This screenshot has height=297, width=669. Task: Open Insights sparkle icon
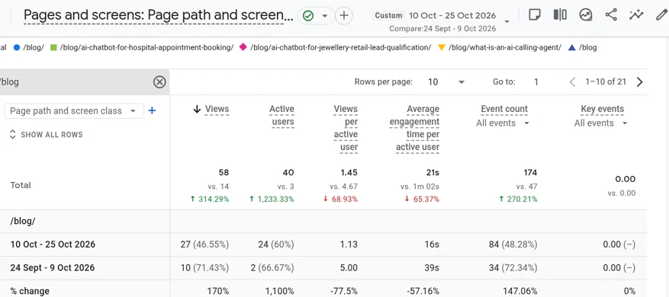[636, 15]
